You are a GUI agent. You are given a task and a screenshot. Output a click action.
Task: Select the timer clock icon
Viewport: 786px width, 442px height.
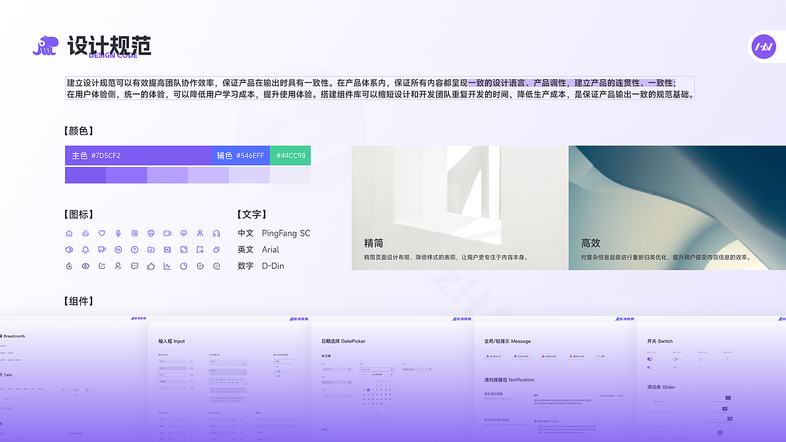click(x=69, y=266)
